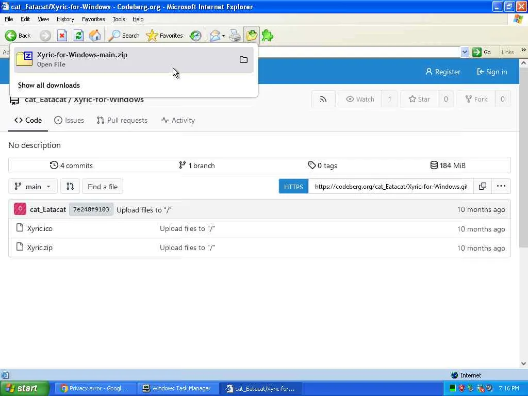528x396 pixels.
Task: Click the compare branches icon button
Action: coord(70,187)
